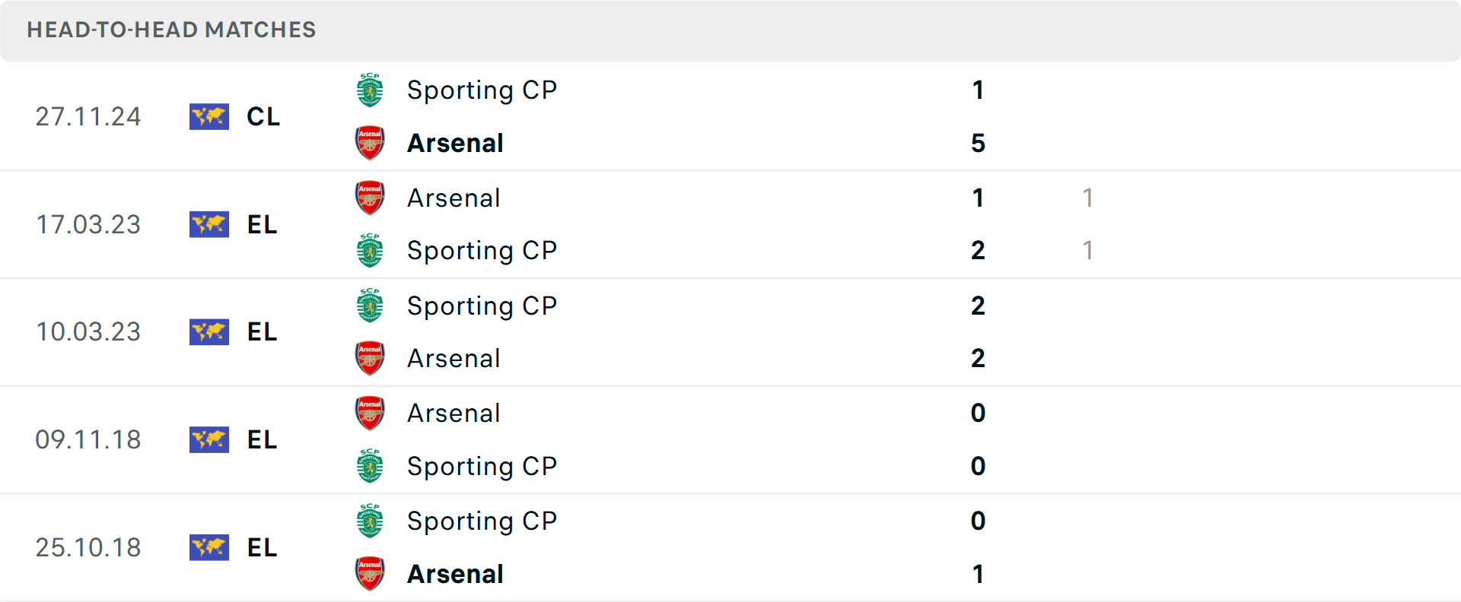The height and width of the screenshot is (602, 1461).
Task: Click the Sporting CP crest in the 27.11.24 match
Action: pos(370,90)
